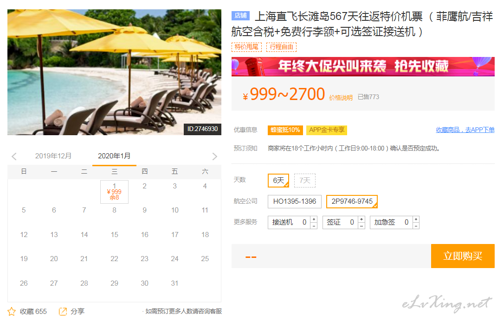The width and height of the screenshot is (497, 319).
Task: Select the 7天 duration option
Action: click(304, 181)
